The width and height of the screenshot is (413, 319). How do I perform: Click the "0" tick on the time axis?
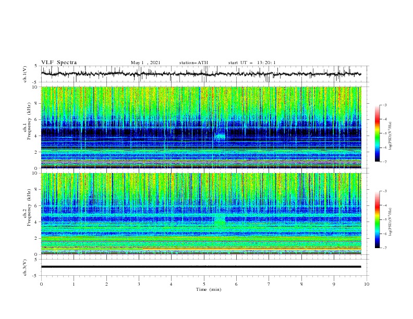coord(41,284)
